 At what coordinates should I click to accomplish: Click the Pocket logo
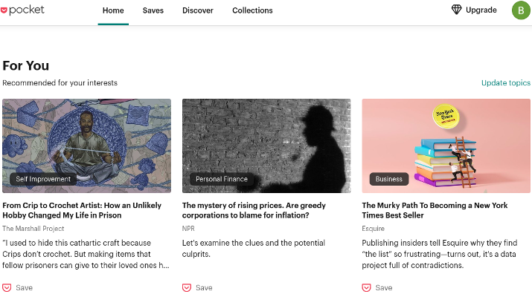[22, 10]
